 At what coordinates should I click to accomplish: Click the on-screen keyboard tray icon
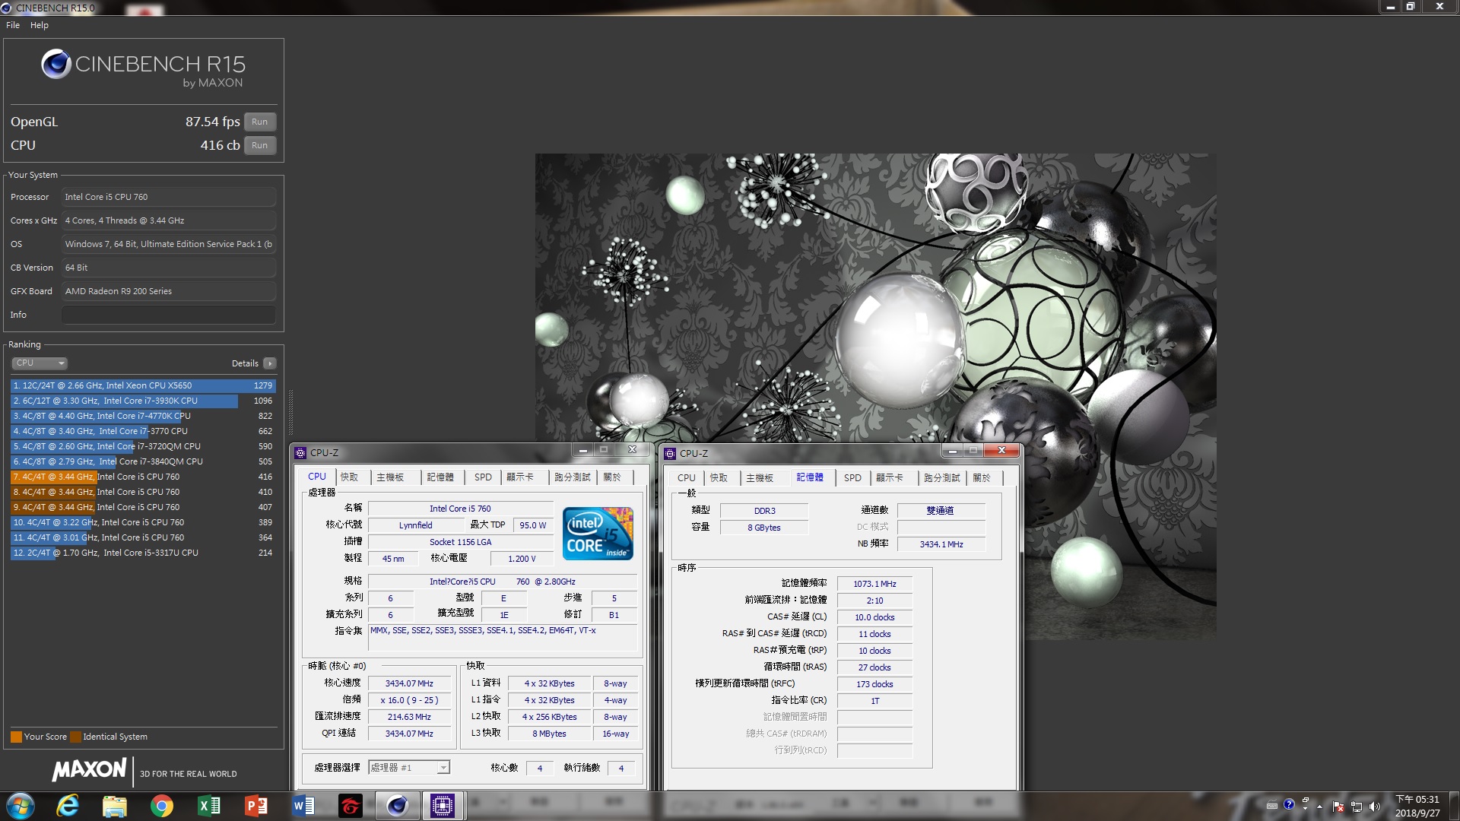click(1271, 806)
